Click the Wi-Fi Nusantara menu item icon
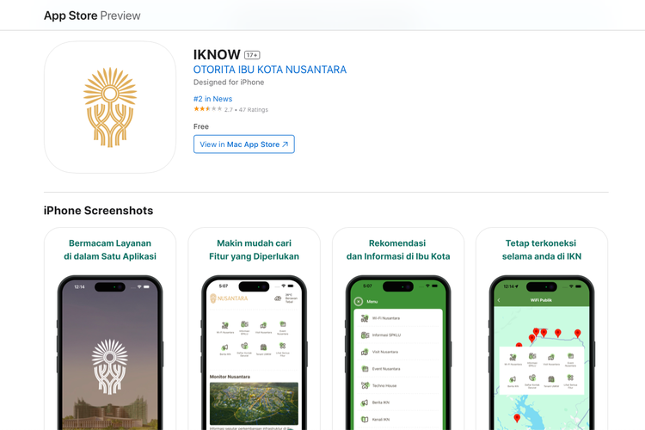This screenshot has height=430, width=645. [365, 318]
